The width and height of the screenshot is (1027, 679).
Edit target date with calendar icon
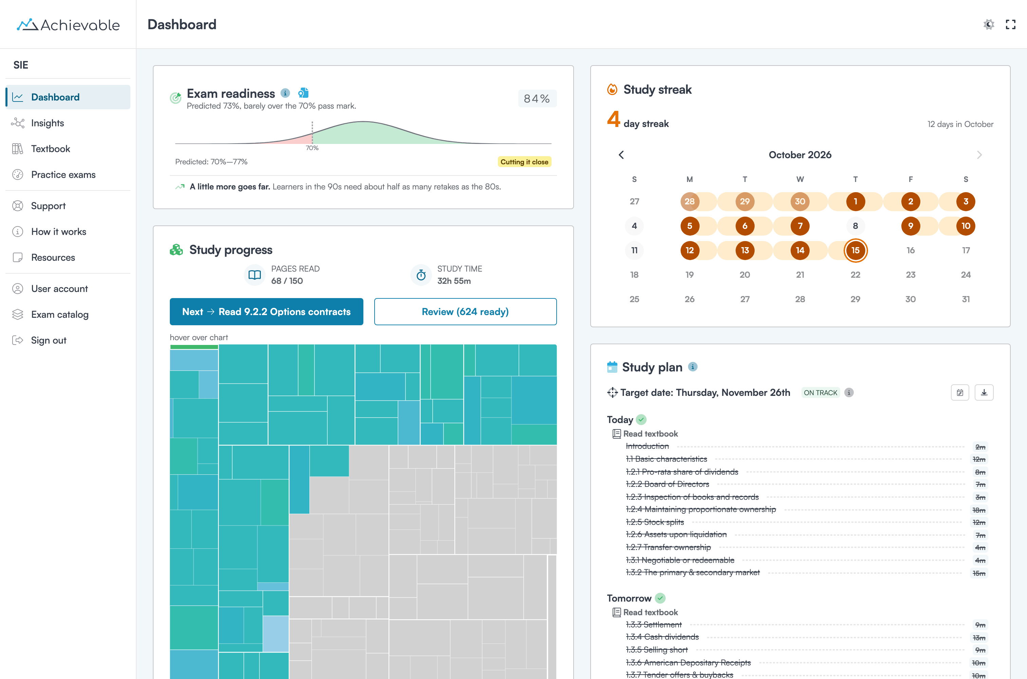pos(960,392)
